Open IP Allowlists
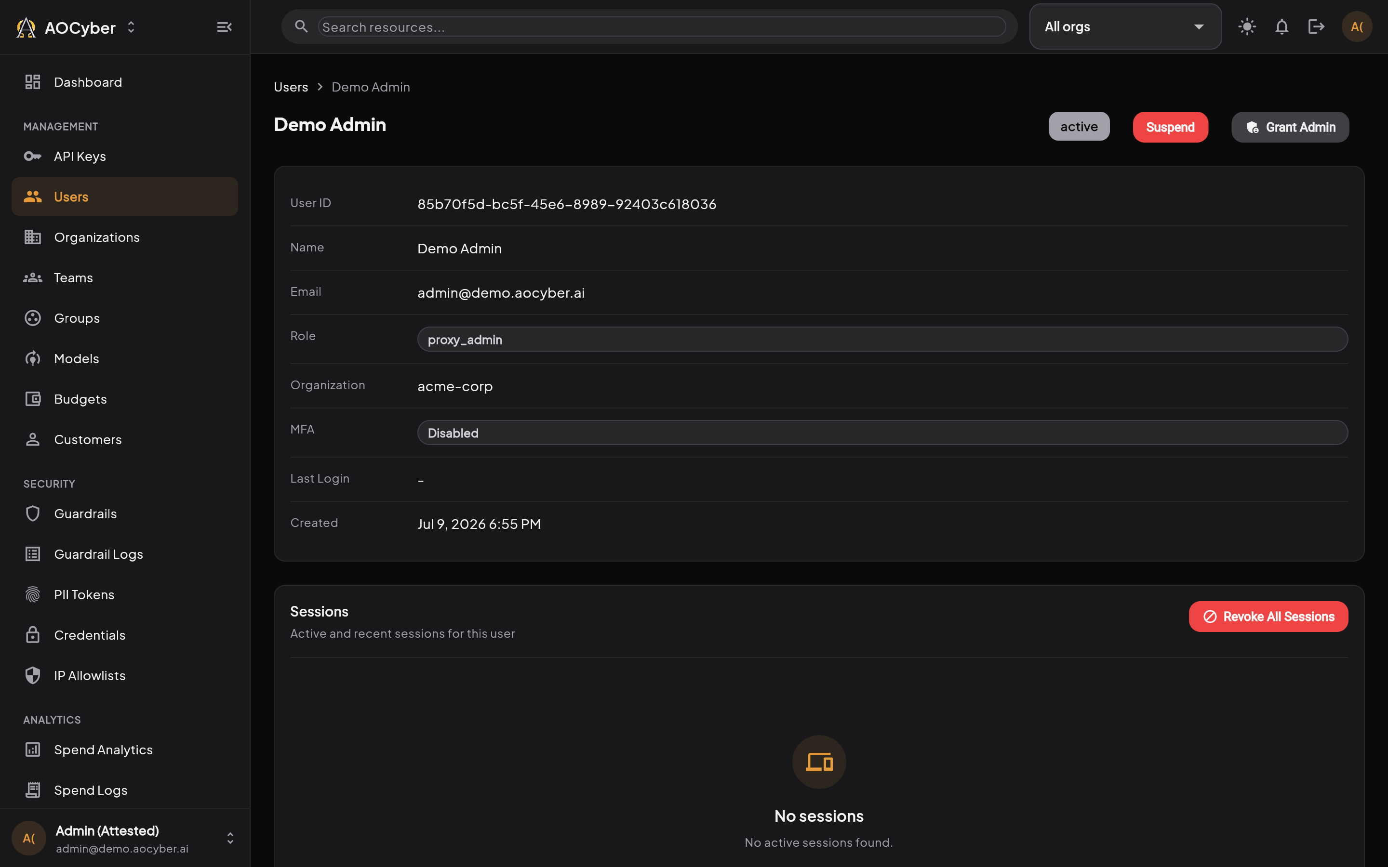The image size is (1388, 867). pos(124,675)
